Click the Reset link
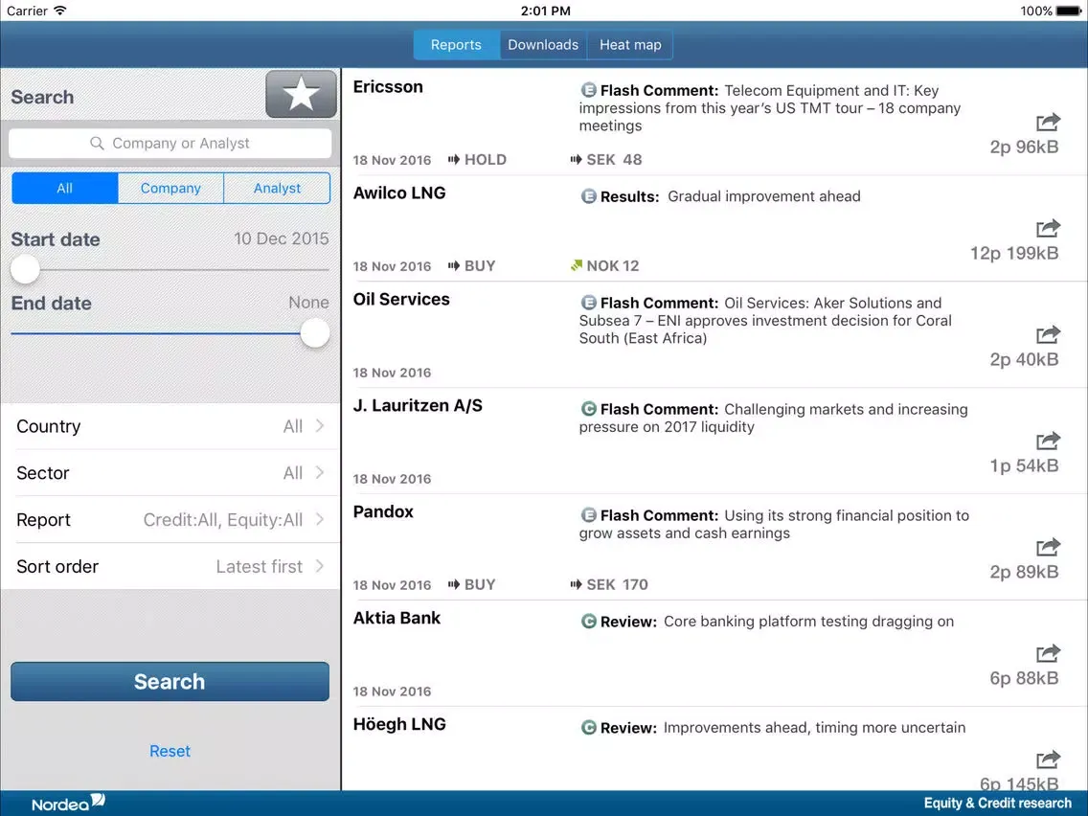This screenshot has height=816, width=1088. click(170, 751)
